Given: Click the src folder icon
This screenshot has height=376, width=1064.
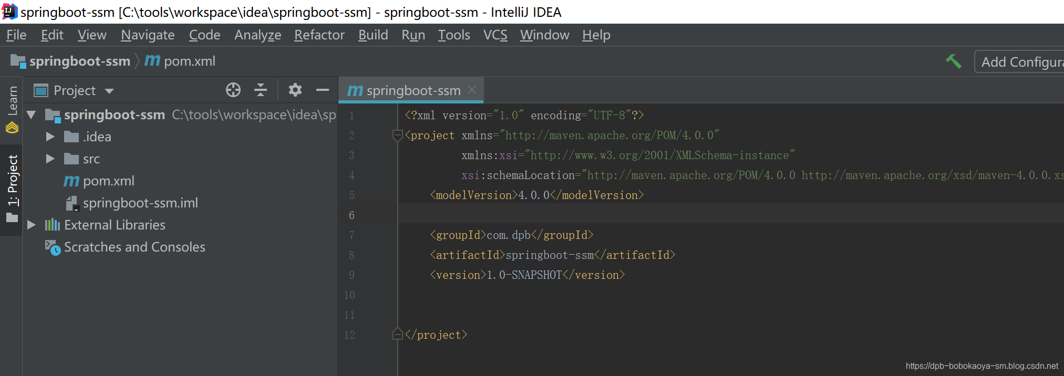Looking at the screenshot, I should (x=71, y=159).
